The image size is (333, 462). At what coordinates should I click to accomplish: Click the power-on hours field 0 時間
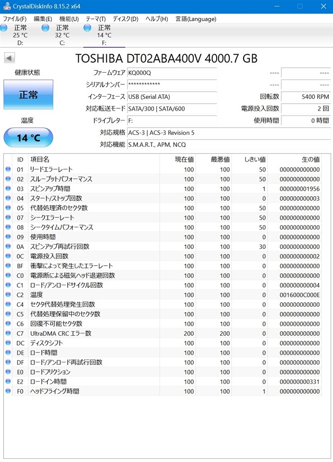(305, 120)
